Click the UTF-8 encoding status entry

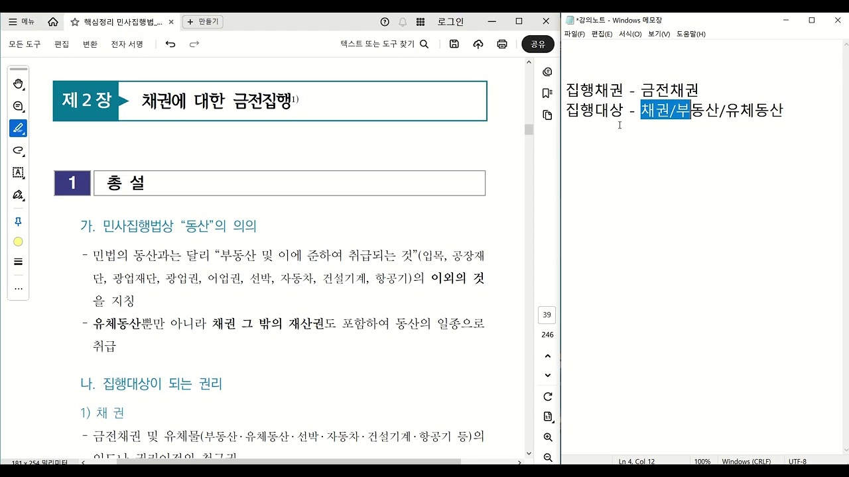pyautogui.click(x=798, y=461)
